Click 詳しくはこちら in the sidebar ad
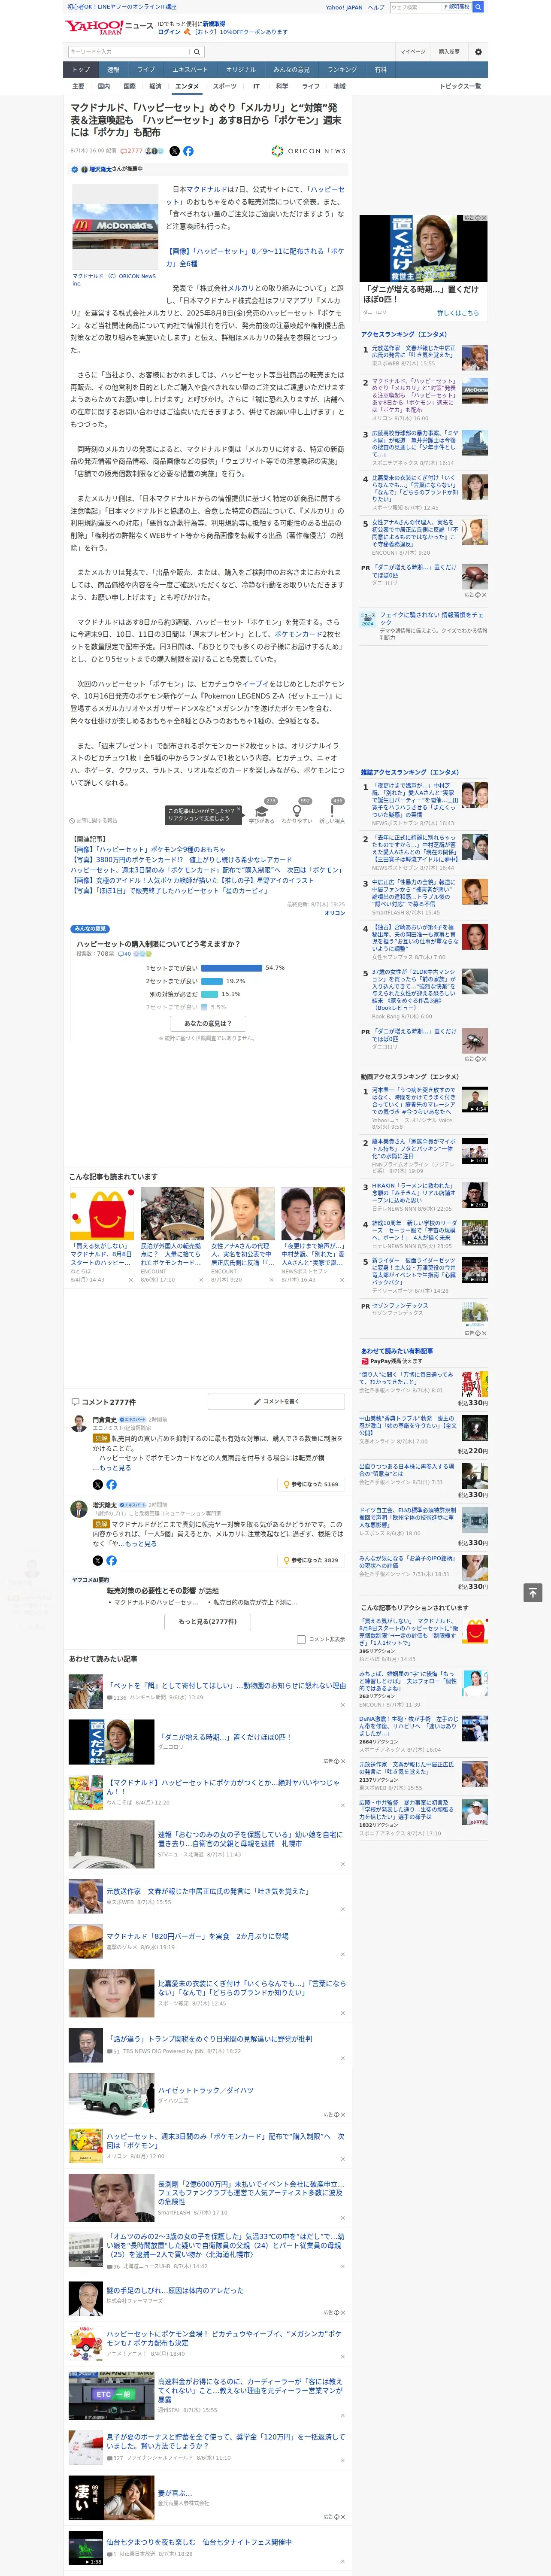551x2576 pixels. click(x=458, y=313)
